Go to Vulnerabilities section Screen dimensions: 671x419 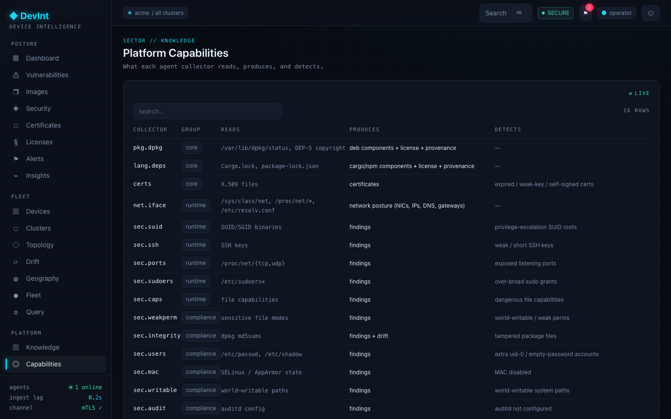(x=56, y=75)
